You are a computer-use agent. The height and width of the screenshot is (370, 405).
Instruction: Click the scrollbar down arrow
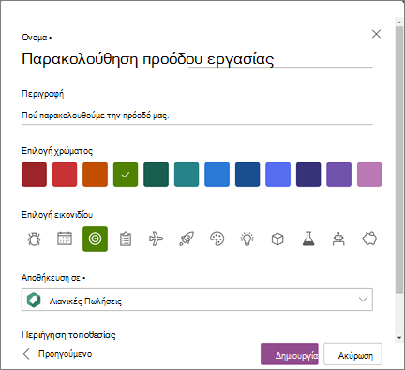pos(399,338)
